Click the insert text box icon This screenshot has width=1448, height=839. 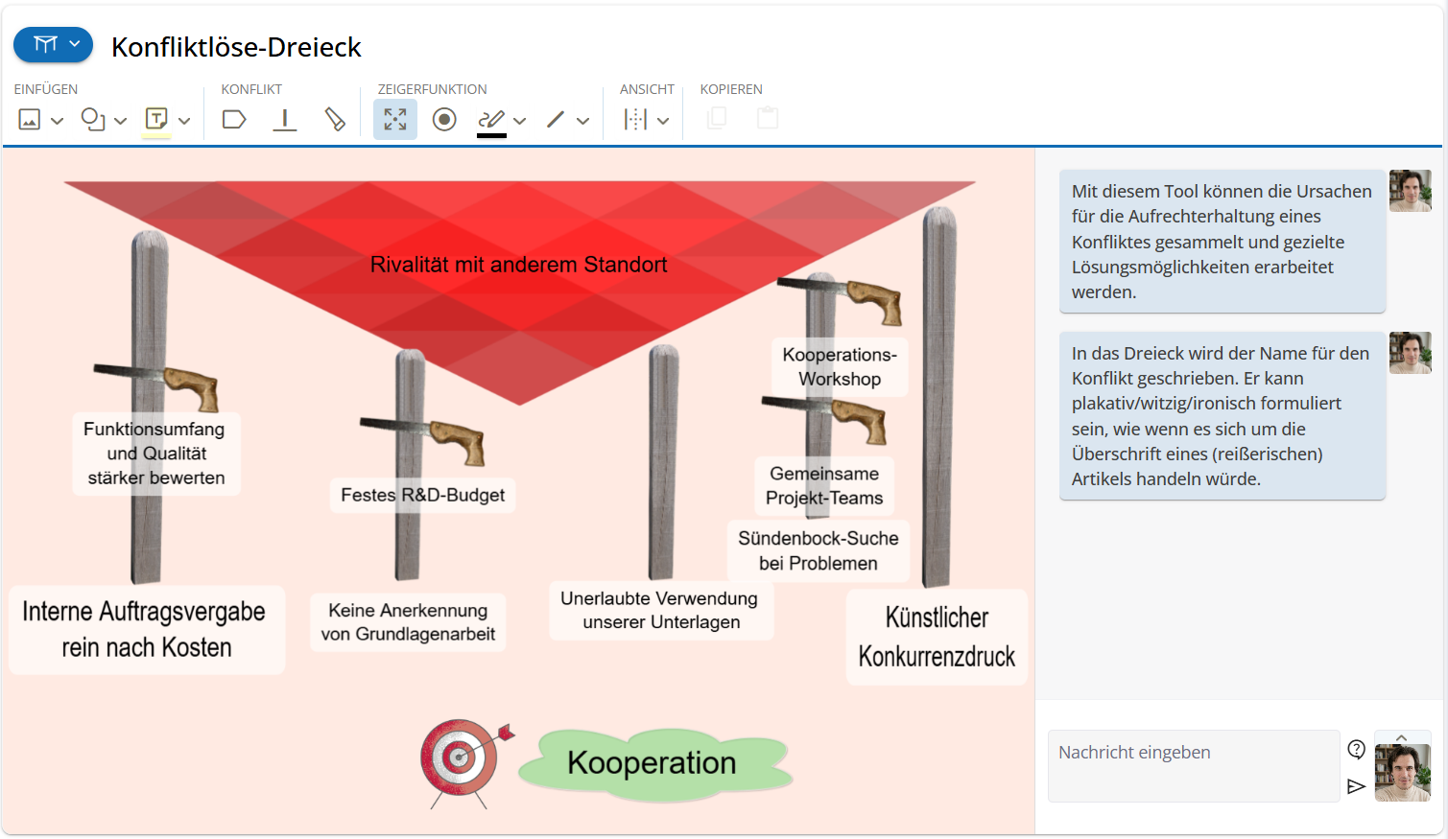coord(156,119)
